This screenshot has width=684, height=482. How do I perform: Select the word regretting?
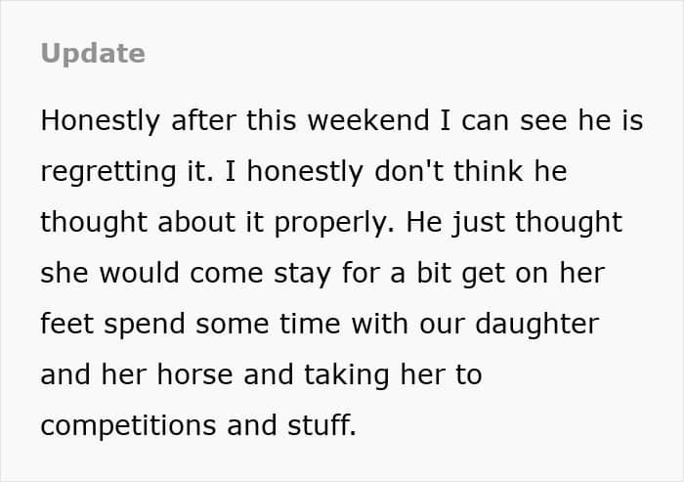pos(108,172)
